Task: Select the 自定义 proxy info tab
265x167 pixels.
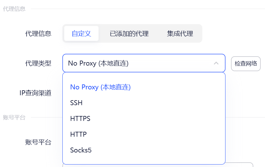Action: pyautogui.click(x=81, y=33)
